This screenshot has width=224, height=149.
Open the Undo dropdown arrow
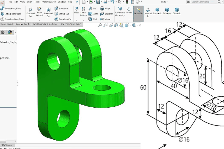pyautogui.click(x=116, y=2)
